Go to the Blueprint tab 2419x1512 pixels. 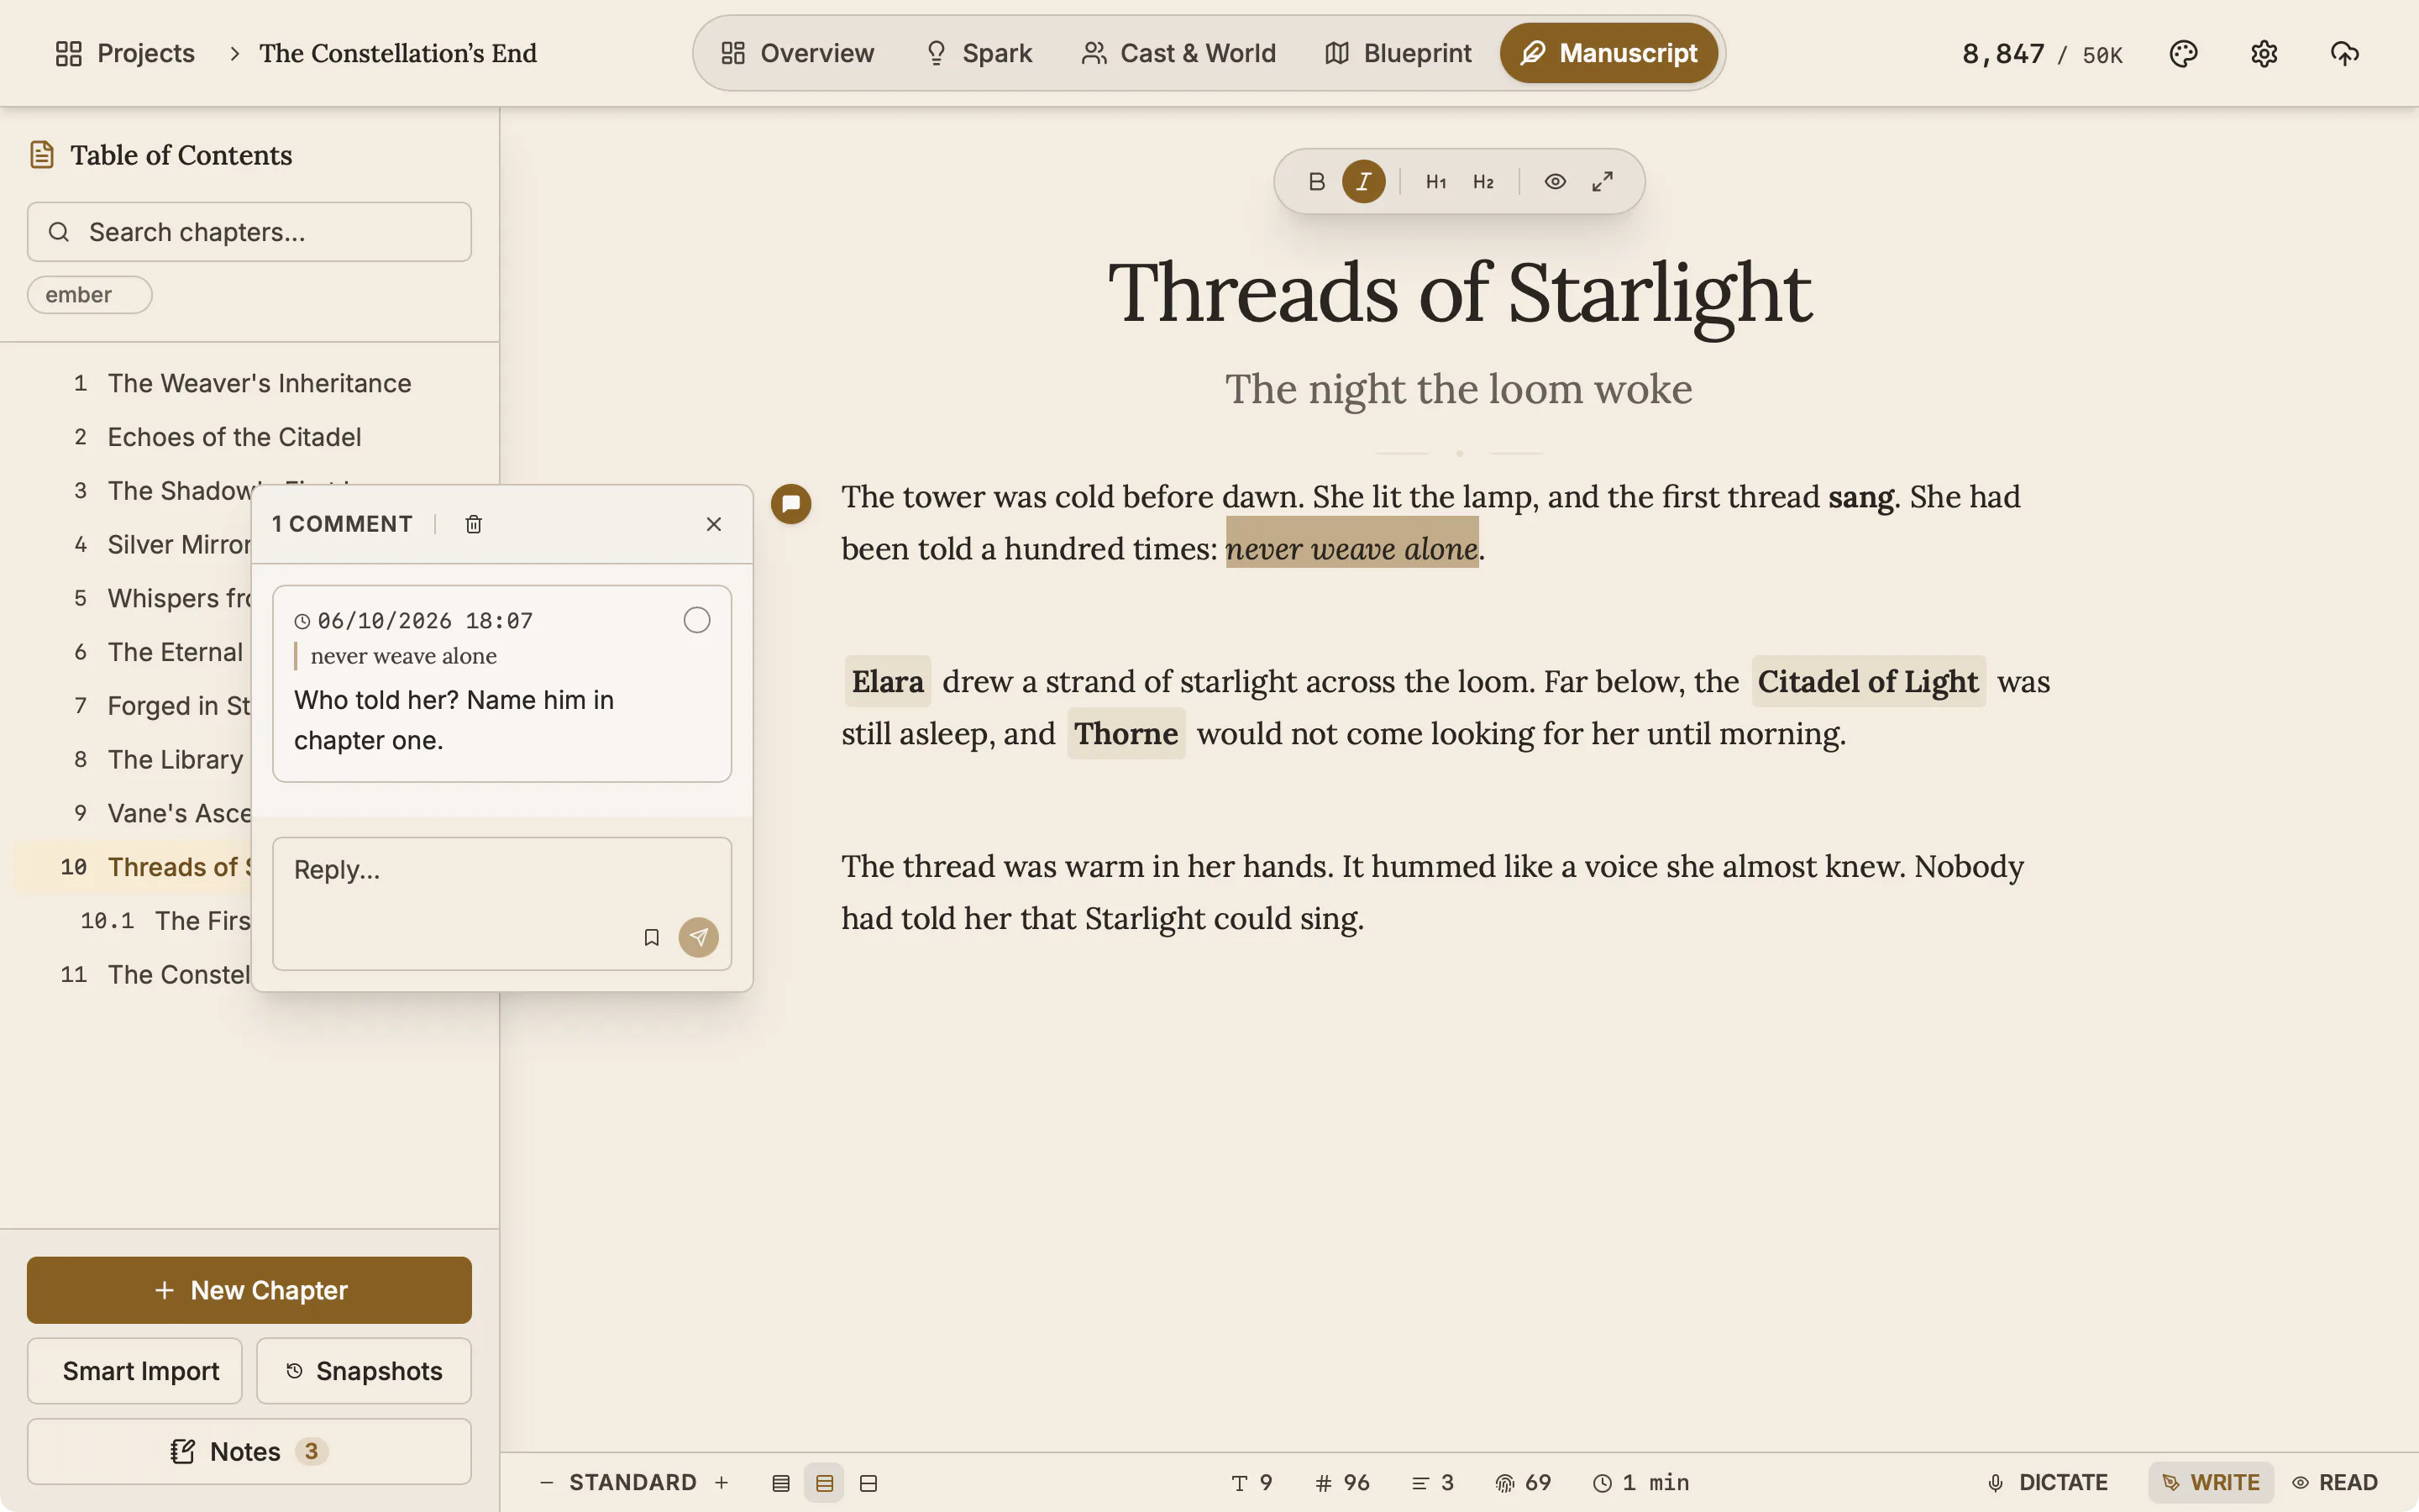coord(1398,53)
